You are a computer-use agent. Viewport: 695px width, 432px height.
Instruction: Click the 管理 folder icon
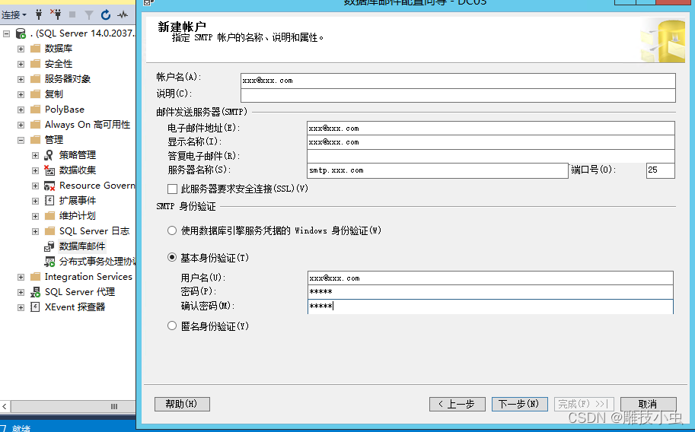(x=36, y=140)
